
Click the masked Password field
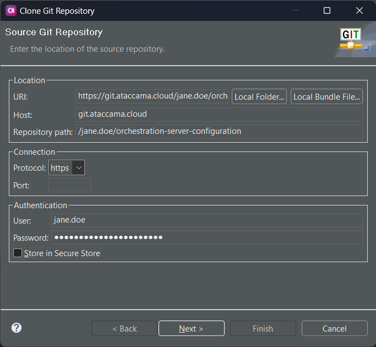coord(206,237)
